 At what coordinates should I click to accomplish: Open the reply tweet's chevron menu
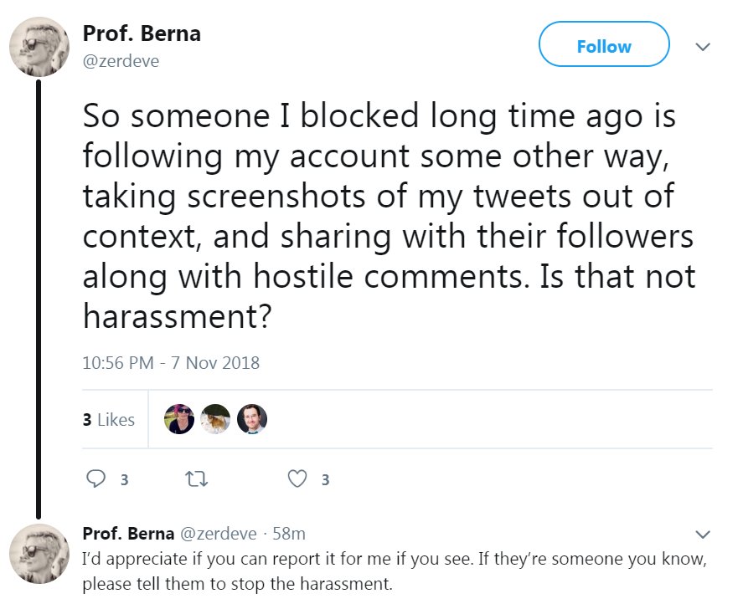[x=703, y=534]
